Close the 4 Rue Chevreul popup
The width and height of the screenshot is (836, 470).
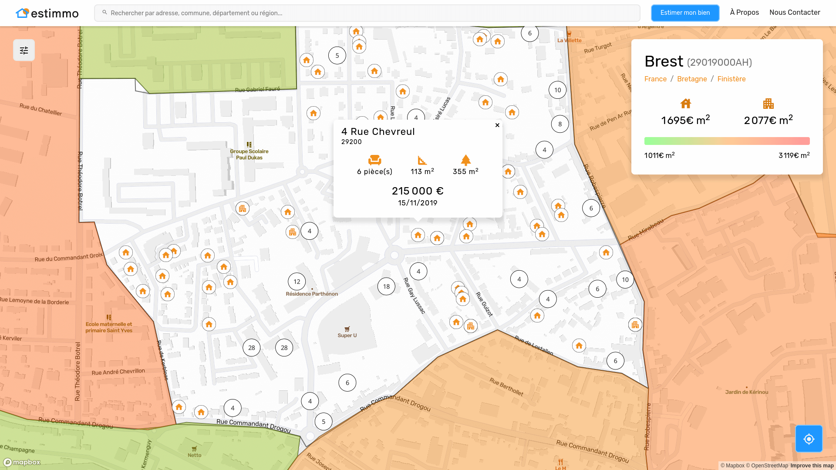497,125
